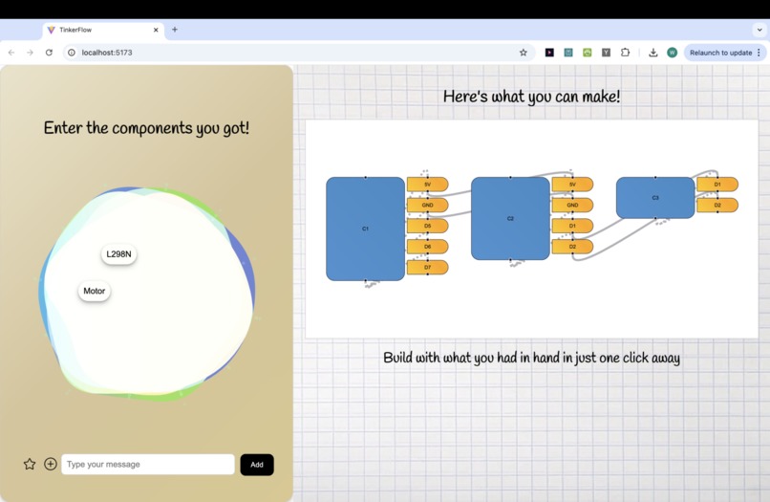This screenshot has height=502, width=770.
Task: Open the profile avatar W
Action: click(x=673, y=53)
